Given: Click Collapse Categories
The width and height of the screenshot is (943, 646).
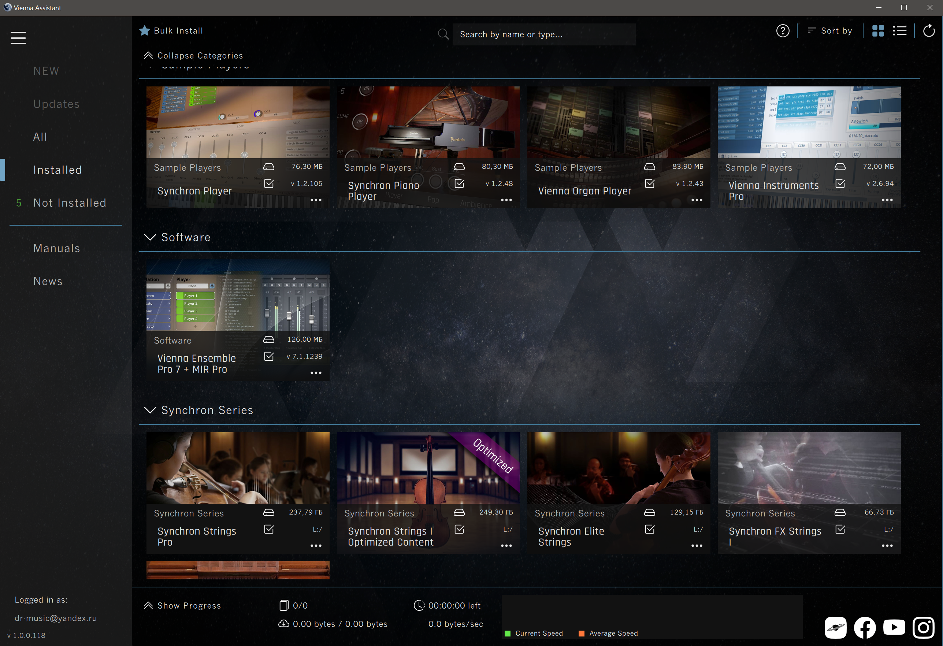Looking at the screenshot, I should click(193, 56).
